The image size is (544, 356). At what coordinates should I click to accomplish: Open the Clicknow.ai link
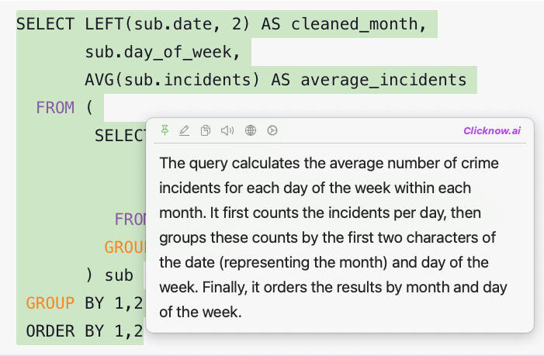coord(491,130)
